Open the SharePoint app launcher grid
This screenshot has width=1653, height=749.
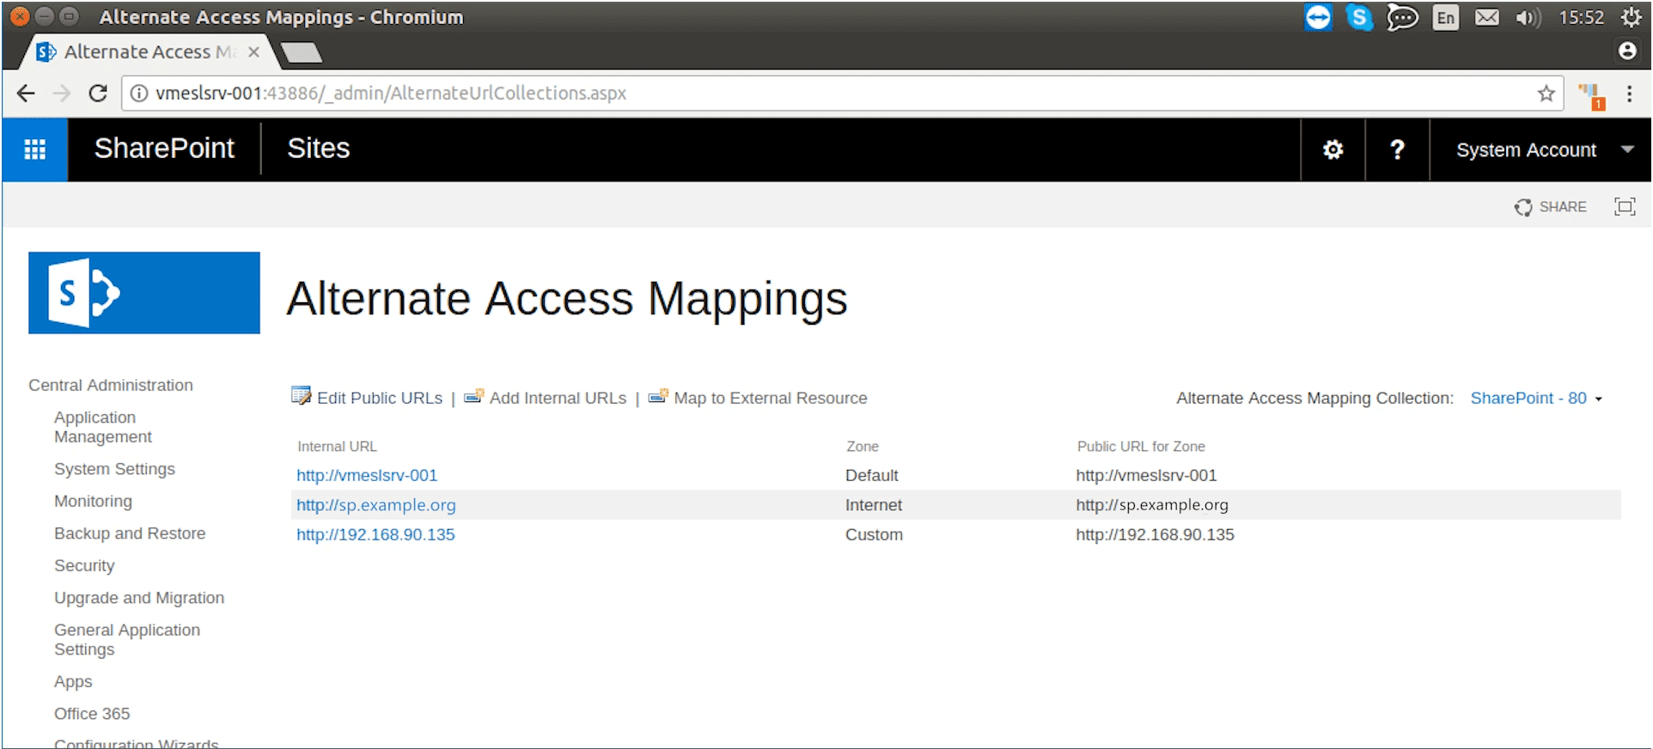(34, 149)
